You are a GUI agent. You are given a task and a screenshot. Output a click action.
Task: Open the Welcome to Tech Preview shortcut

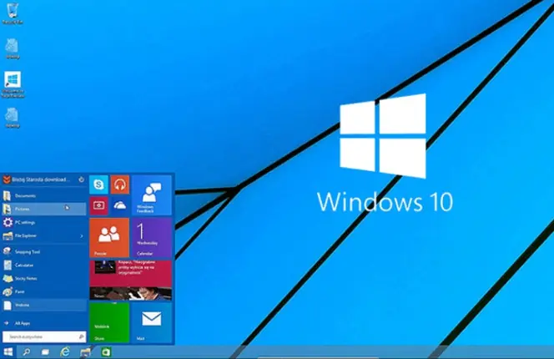(x=13, y=84)
